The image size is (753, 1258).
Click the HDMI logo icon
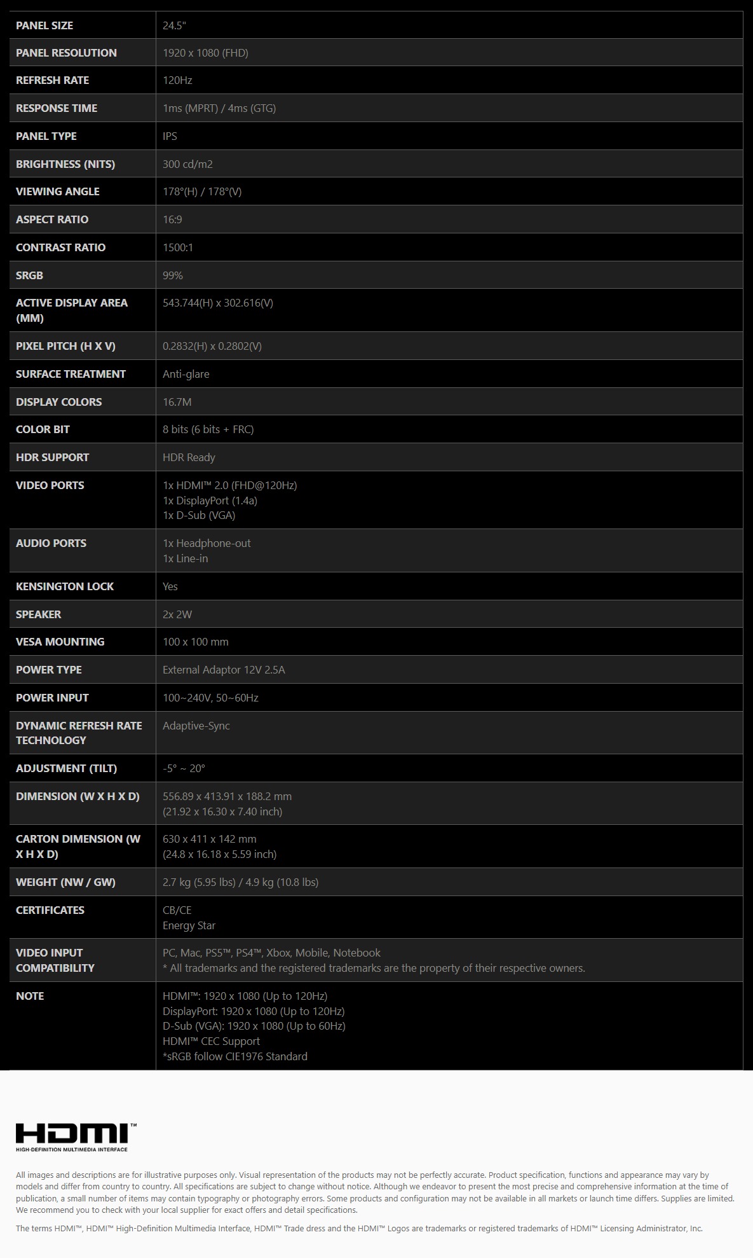click(76, 1137)
